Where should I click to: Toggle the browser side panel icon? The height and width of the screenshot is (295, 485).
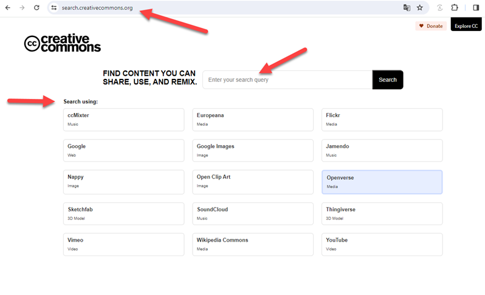pyautogui.click(x=476, y=8)
